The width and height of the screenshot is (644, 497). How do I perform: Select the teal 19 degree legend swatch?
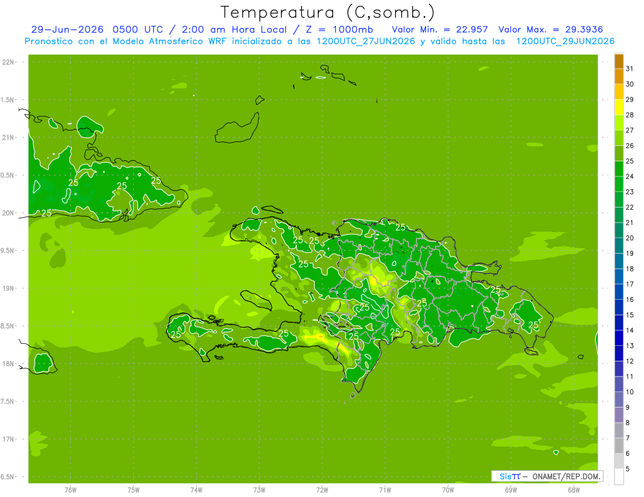(619, 261)
